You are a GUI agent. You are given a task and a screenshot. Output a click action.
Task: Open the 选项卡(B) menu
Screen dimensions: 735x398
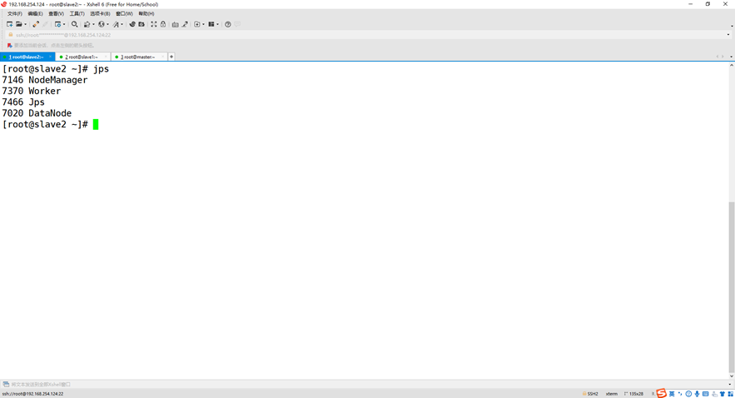[99, 13]
